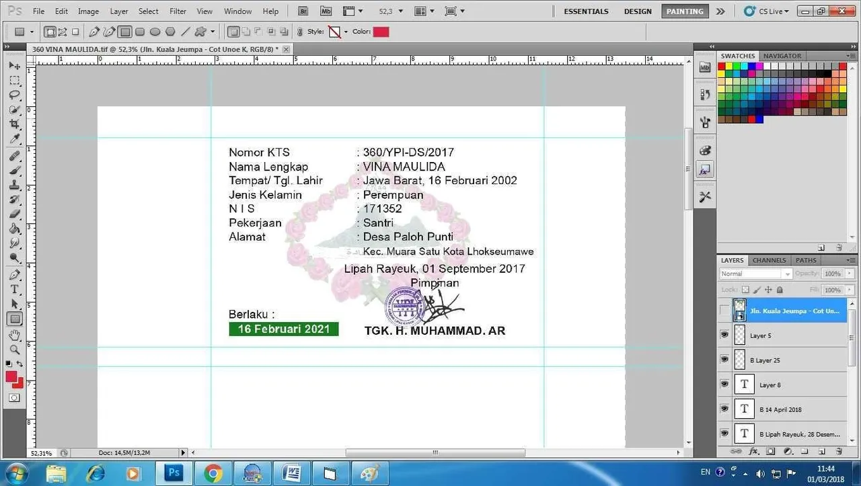Select the History Brush tool

[x=14, y=200]
